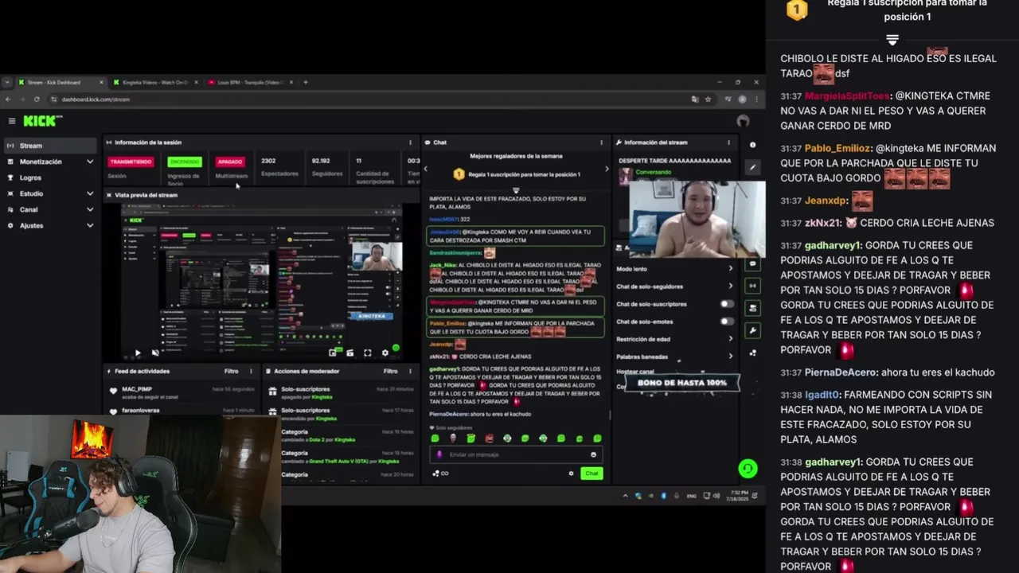Open the Chrome three-dot menu

coord(755,99)
